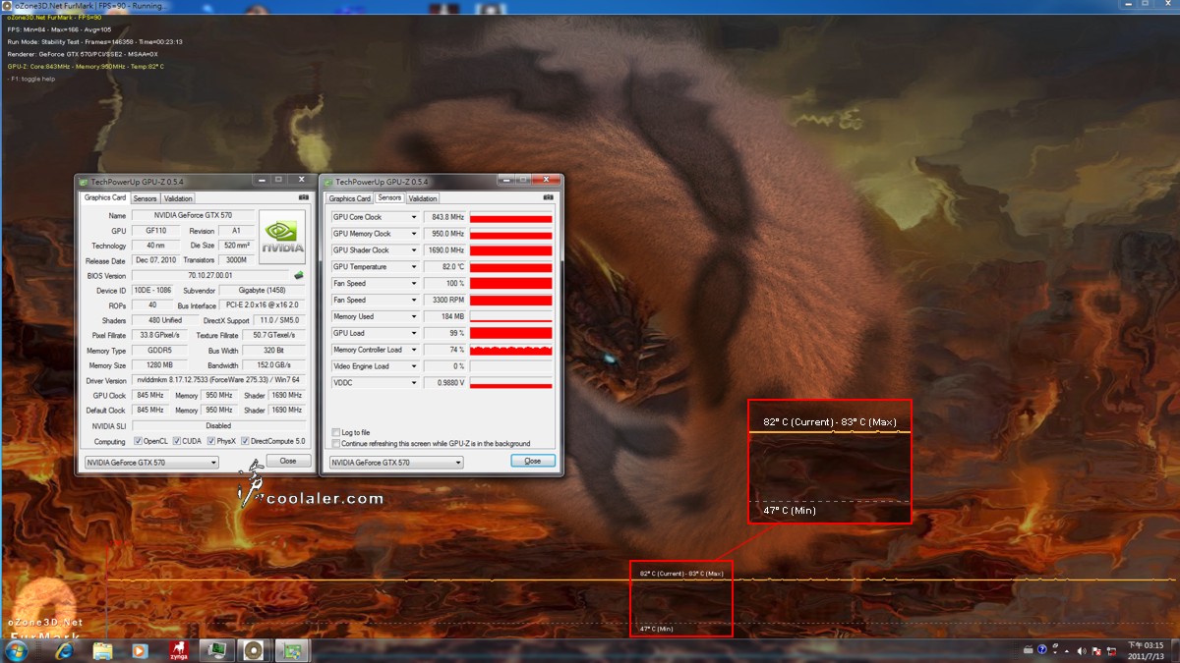Click the Show desktop button
Image resolution: width=1180 pixels, height=663 pixels.
[1175, 650]
